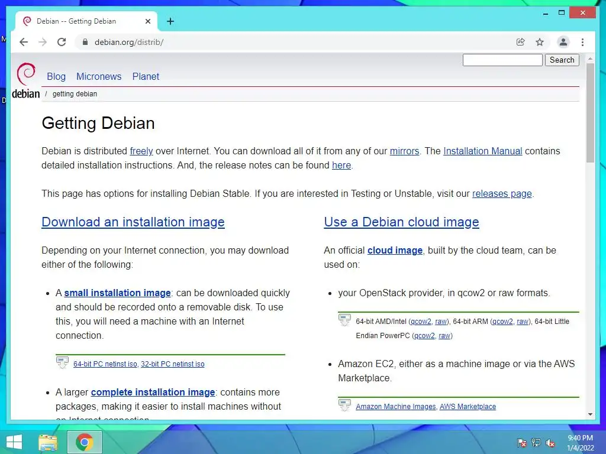Open the Planet navigation link
The width and height of the screenshot is (606, 454).
pyautogui.click(x=146, y=76)
